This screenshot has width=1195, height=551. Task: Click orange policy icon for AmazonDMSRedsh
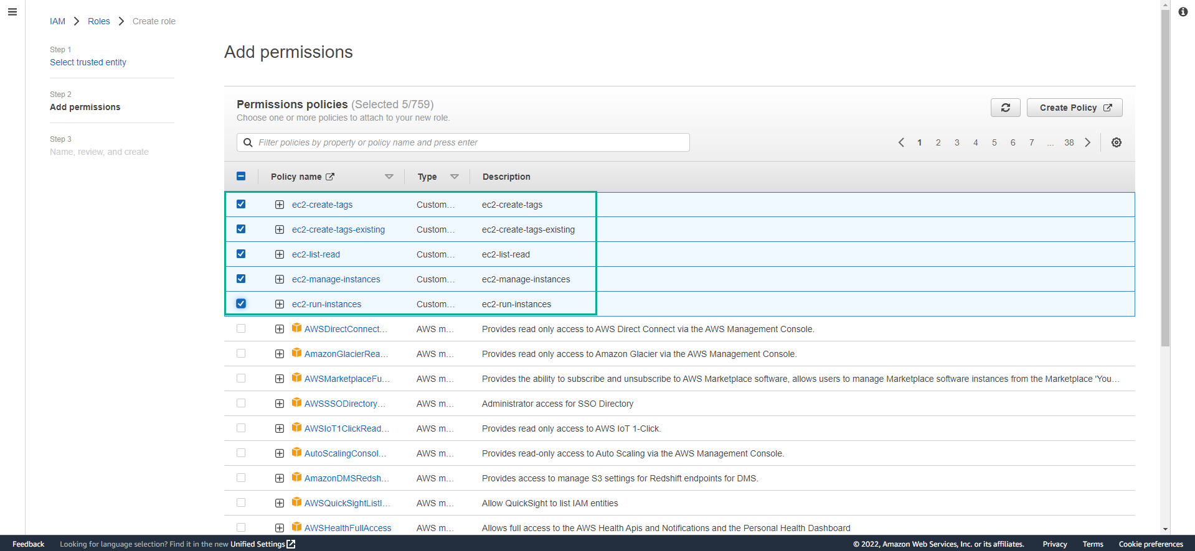coord(297,477)
